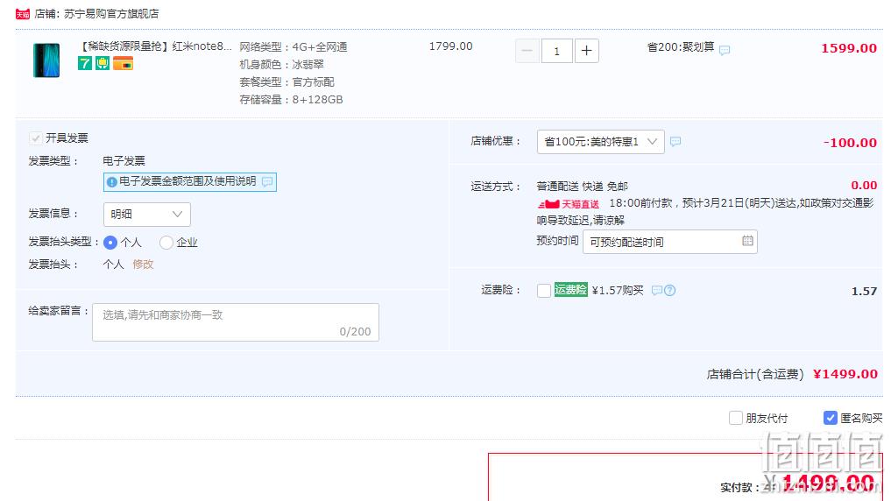891x501 pixels.
Task: Click the 网络类型：4G+全网通 spec text
Action: (x=293, y=46)
